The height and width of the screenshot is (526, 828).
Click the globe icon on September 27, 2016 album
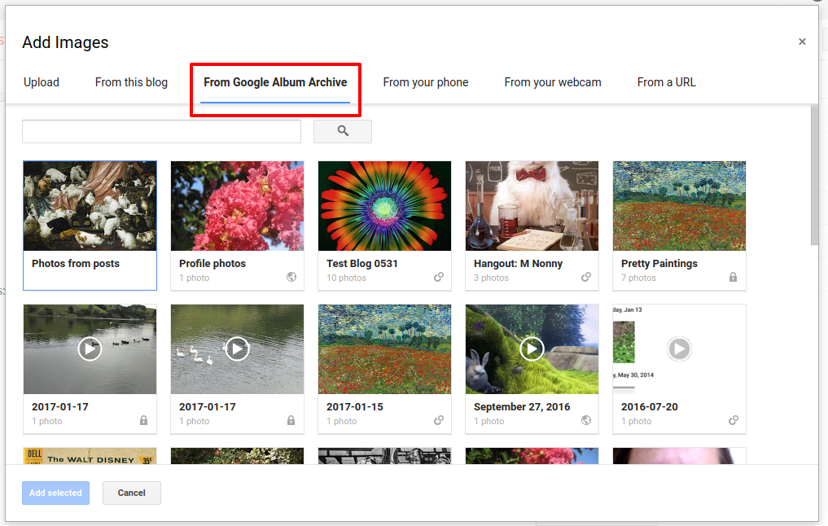(x=585, y=421)
